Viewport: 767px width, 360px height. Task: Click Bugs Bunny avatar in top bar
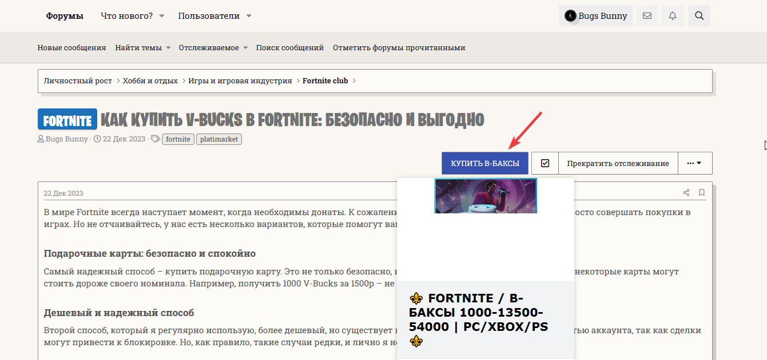tap(570, 16)
